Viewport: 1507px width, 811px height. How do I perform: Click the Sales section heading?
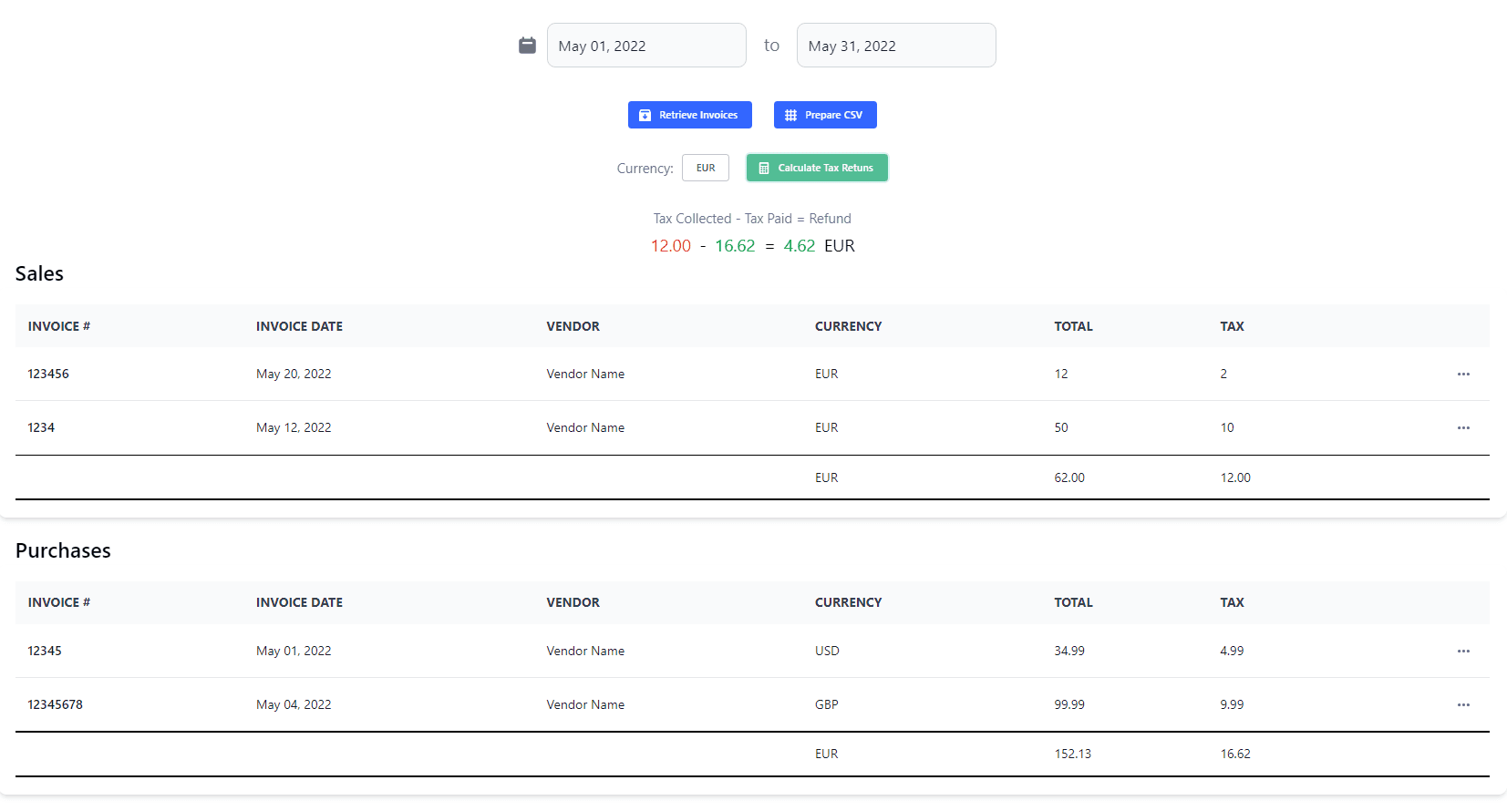click(39, 273)
